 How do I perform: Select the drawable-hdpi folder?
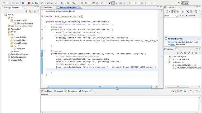point(20,37)
